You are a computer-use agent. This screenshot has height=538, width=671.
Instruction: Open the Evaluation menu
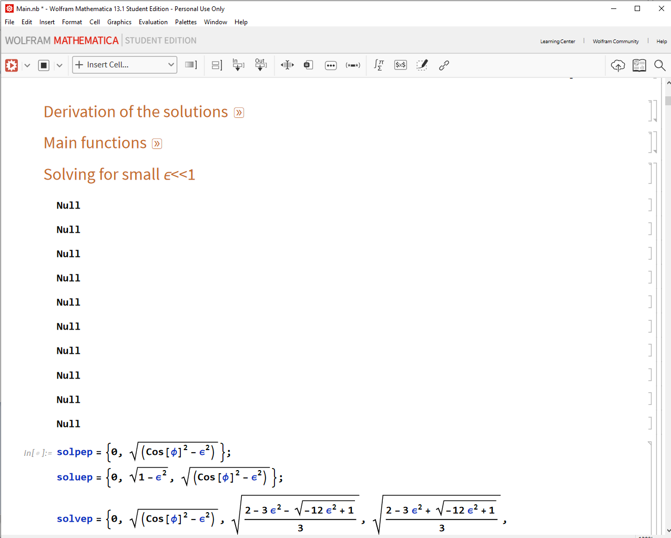coord(153,22)
